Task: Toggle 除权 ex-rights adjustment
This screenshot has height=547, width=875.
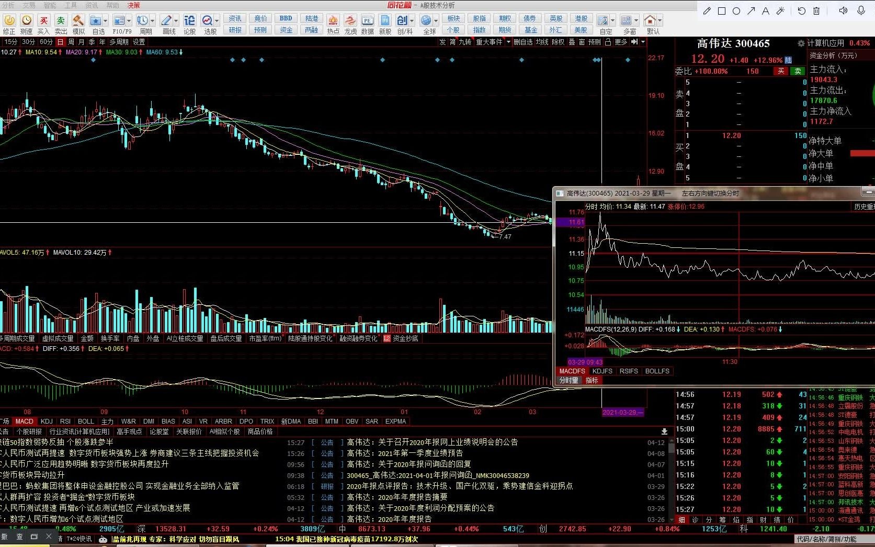Action: pos(558,42)
